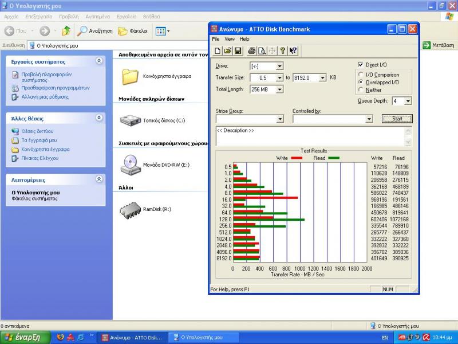Open the ATTO View menu
The image size is (458, 344).
pos(230,39)
